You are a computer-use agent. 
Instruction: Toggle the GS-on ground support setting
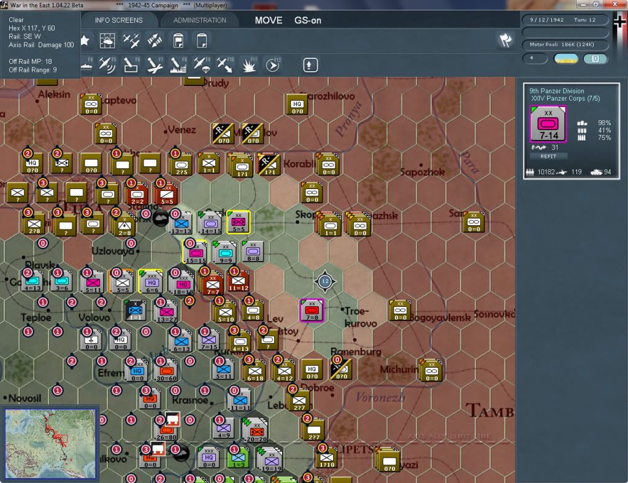coord(308,20)
